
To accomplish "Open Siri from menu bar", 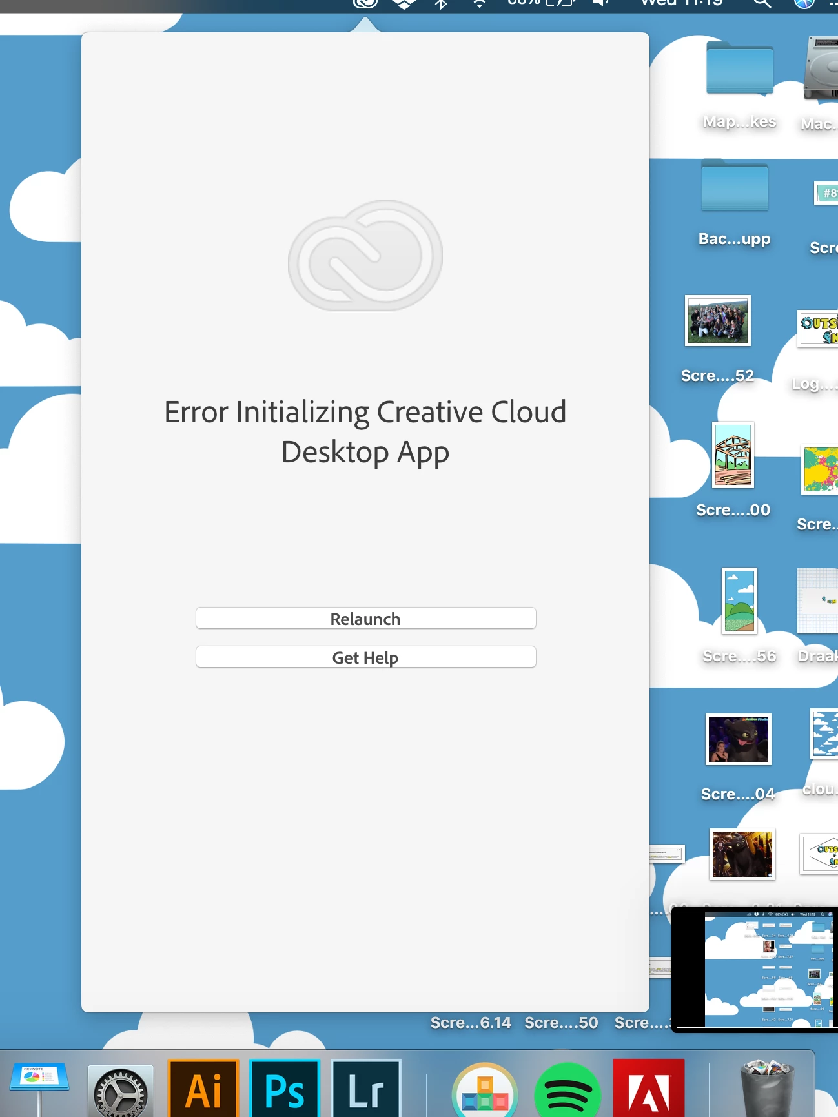I will pyautogui.click(x=804, y=3).
